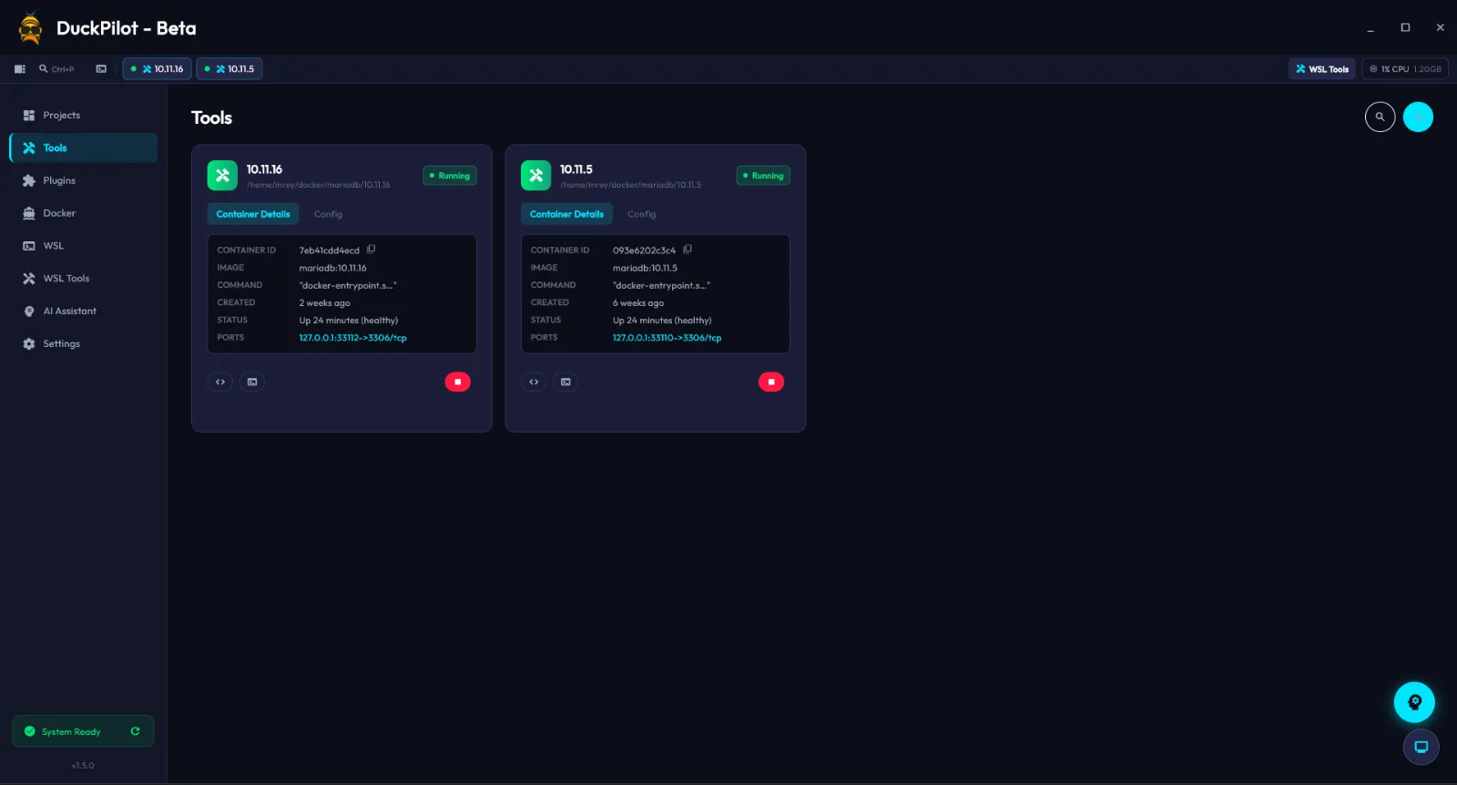Navigate to WSL in the sidebar
The width and height of the screenshot is (1457, 785).
[83, 246]
